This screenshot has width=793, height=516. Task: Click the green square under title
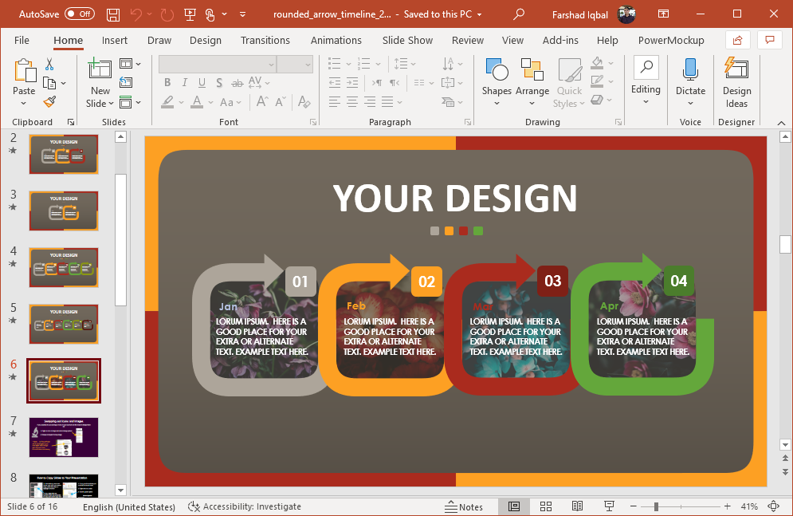click(478, 231)
